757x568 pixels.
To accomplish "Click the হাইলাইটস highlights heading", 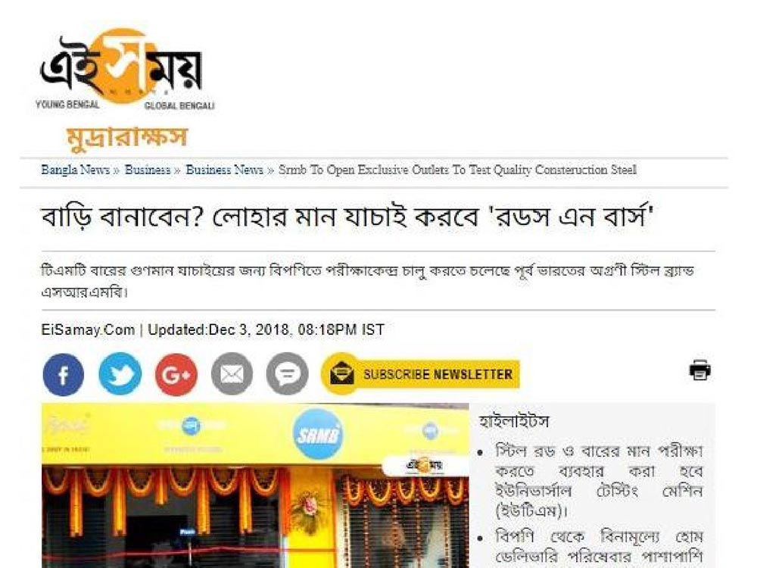I will (514, 422).
